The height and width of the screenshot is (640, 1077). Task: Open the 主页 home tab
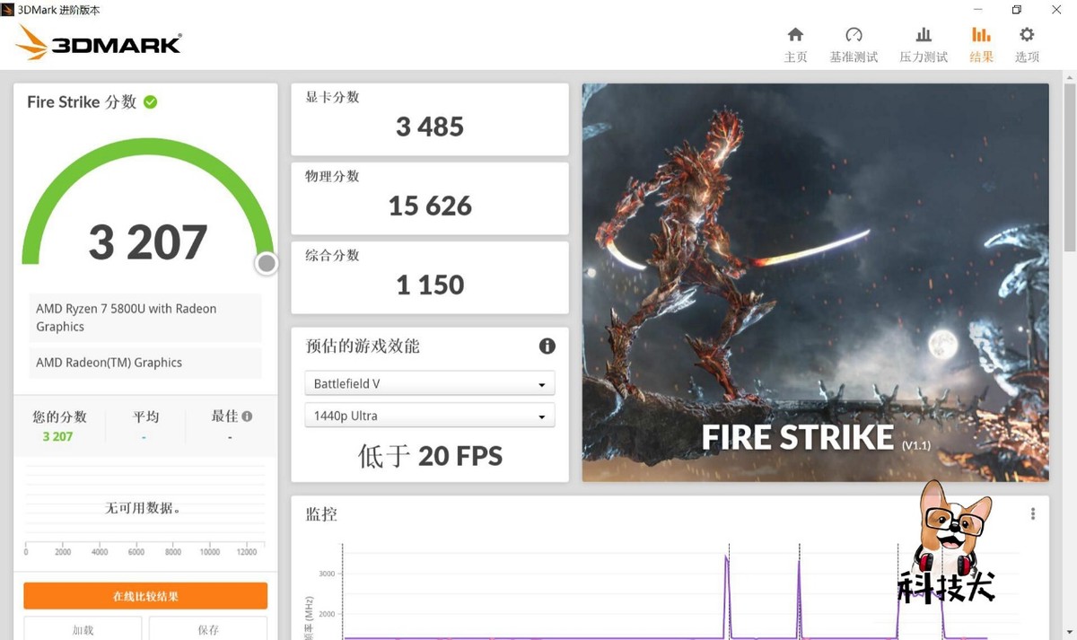[795, 45]
